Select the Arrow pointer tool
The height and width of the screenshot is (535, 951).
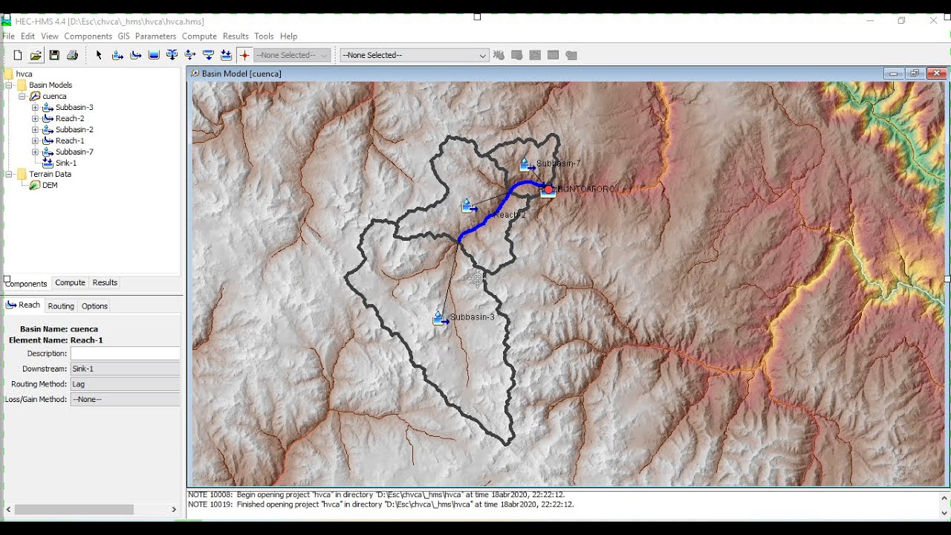99,55
